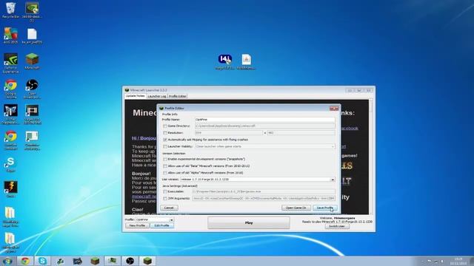Open the upper zipped folder on desktop
This screenshot has height=266, width=474.
click(x=10, y=216)
